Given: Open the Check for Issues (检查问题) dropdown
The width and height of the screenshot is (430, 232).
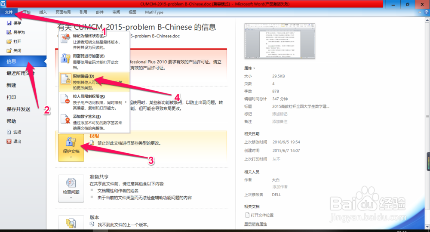Looking at the screenshot, I should click(x=71, y=189).
